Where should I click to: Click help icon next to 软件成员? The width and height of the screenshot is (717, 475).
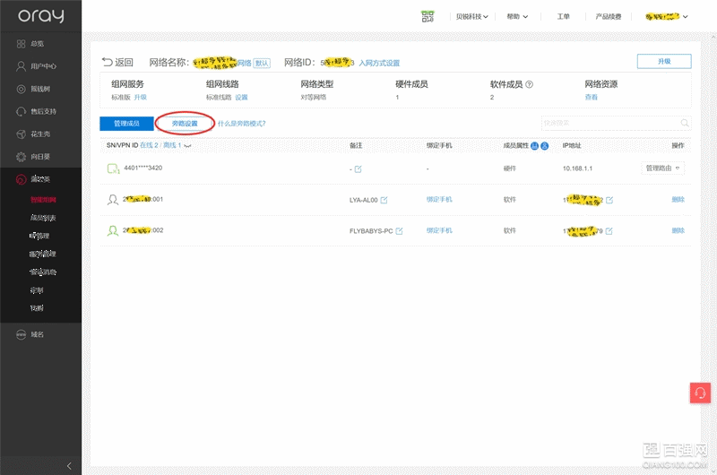point(529,84)
